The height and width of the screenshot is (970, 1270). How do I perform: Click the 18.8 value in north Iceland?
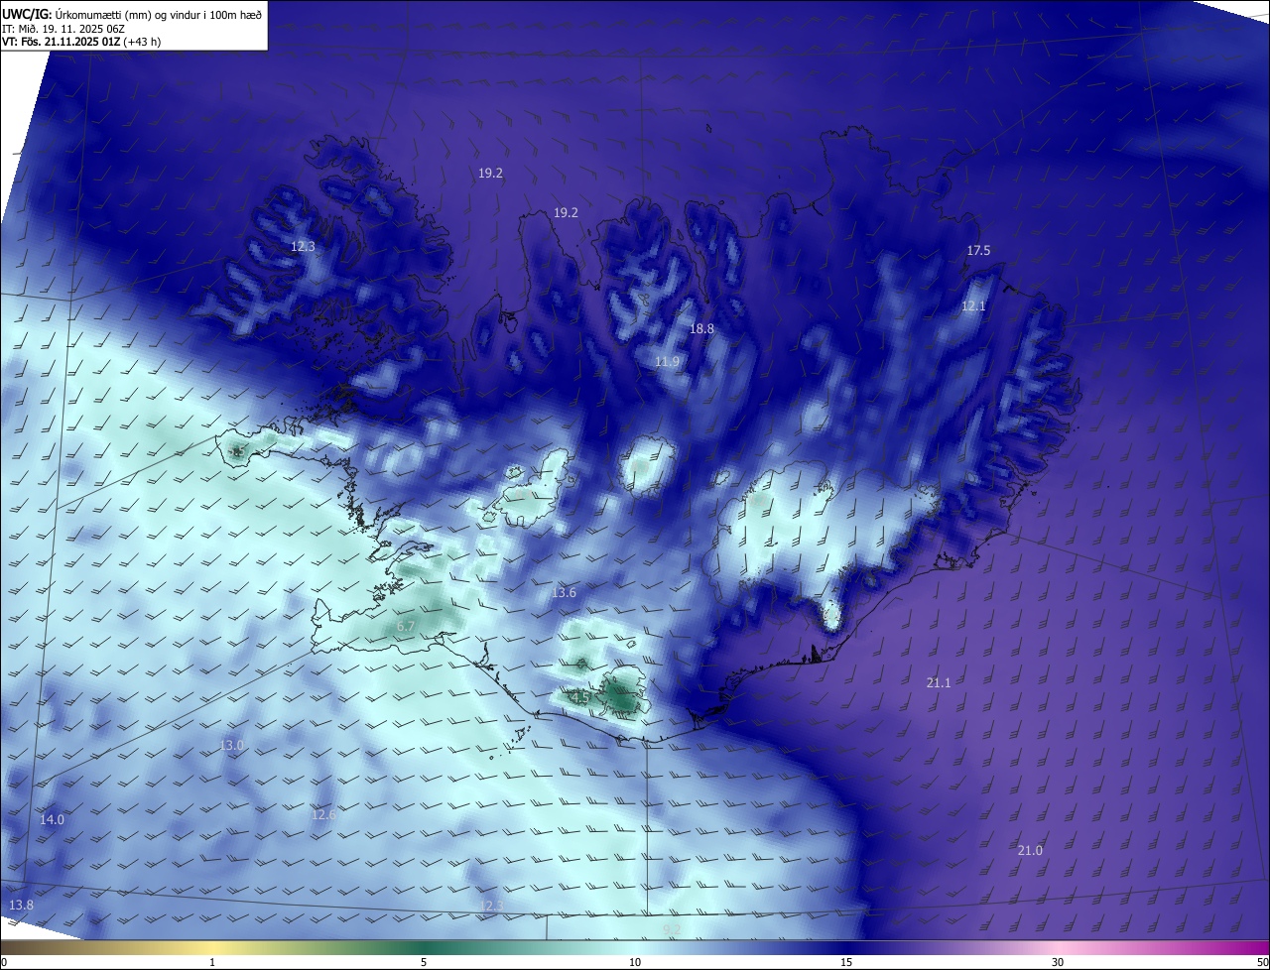click(x=701, y=328)
